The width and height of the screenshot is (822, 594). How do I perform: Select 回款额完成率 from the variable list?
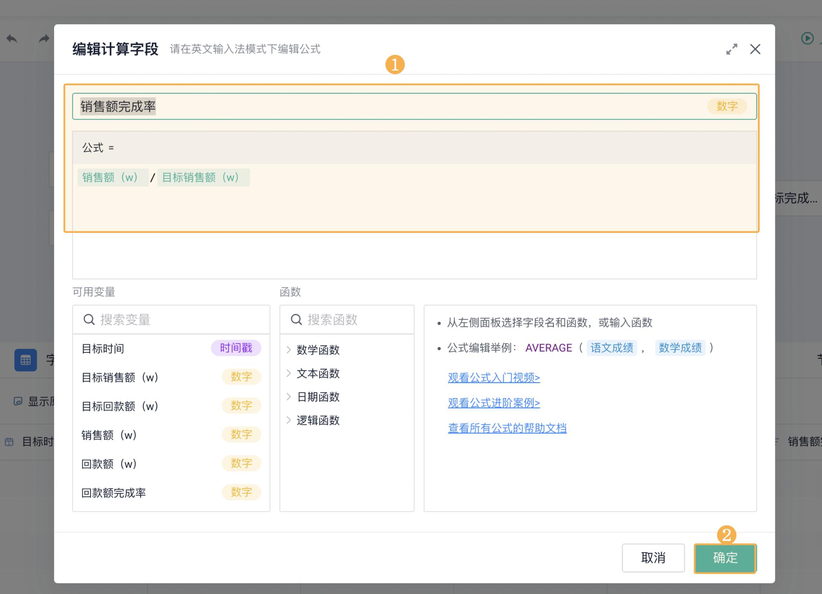point(114,492)
